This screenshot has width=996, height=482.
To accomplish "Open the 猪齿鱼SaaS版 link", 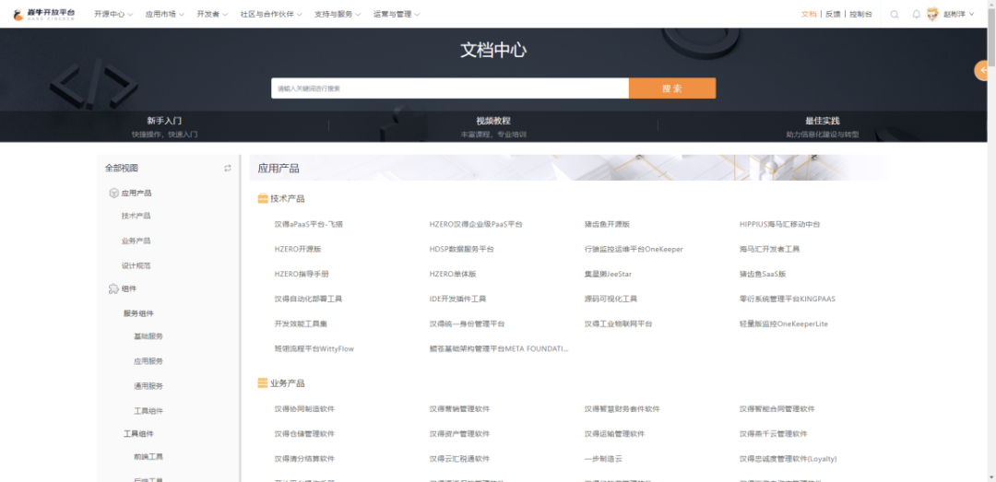I will tap(763, 275).
